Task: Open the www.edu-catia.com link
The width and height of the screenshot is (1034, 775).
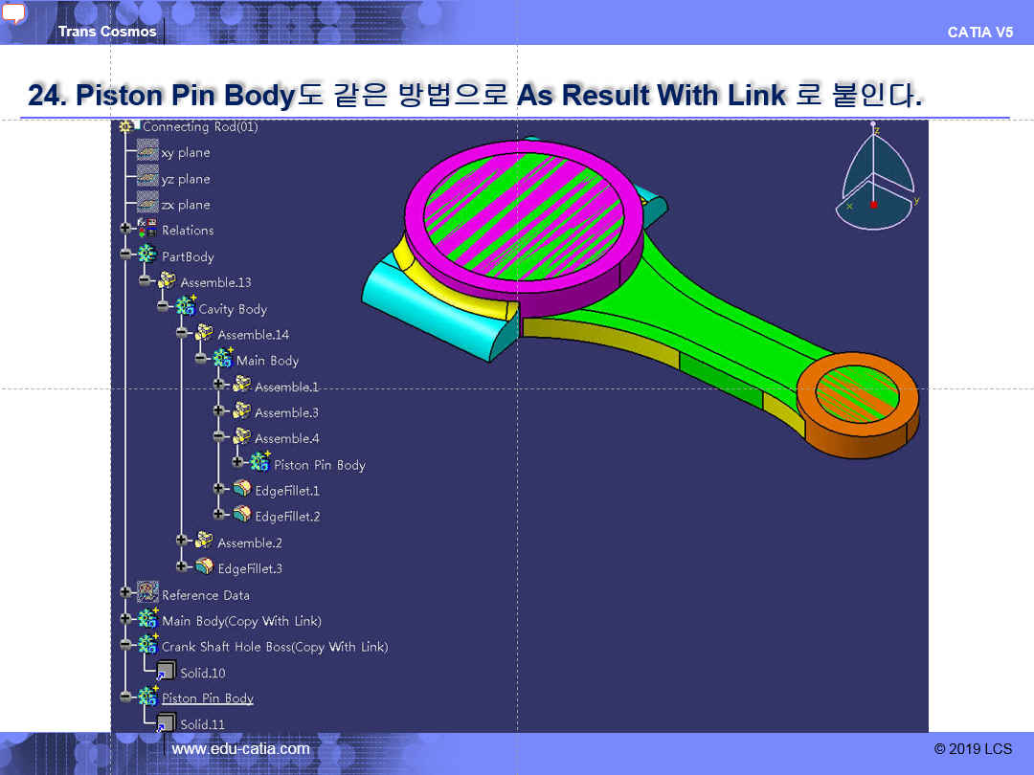Action: pos(240,749)
